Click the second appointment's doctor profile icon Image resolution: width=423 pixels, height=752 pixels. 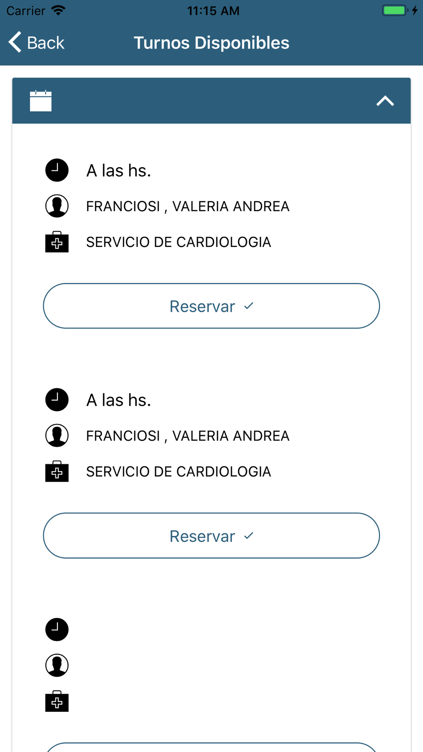tap(57, 436)
